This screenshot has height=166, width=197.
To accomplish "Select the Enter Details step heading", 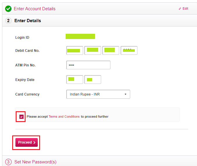I will click(28, 21).
